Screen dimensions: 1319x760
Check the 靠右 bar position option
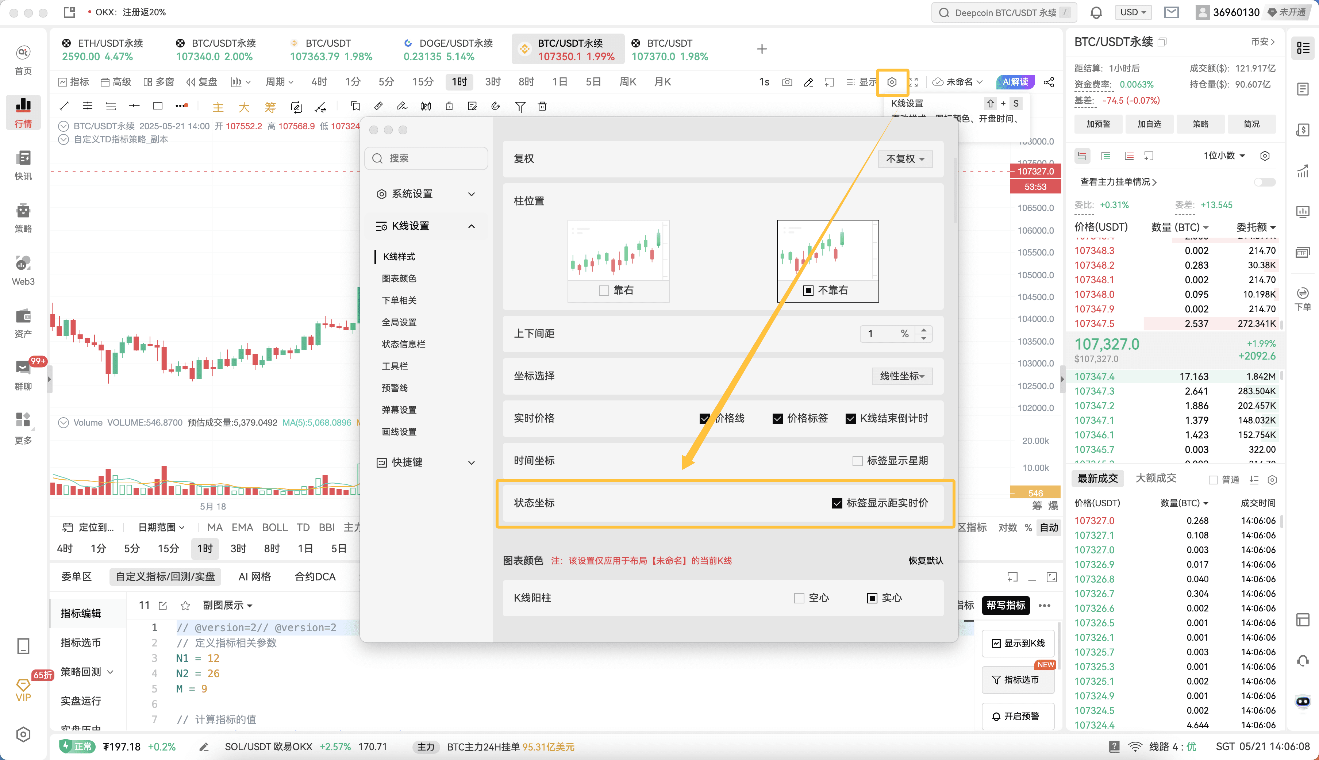coord(604,290)
